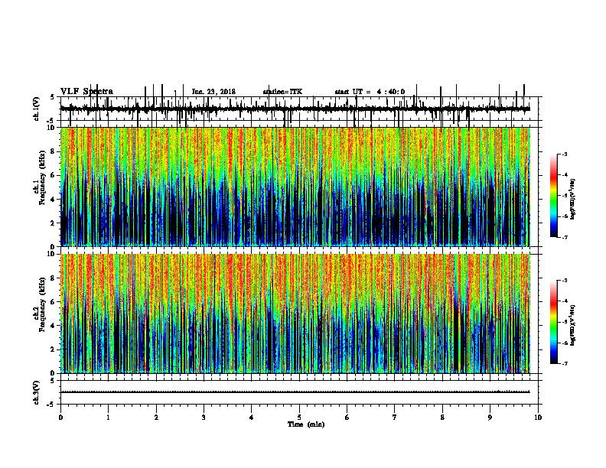Click the ch.3 voltage waveform trace
The height and width of the screenshot is (468, 606).
tap(295, 392)
